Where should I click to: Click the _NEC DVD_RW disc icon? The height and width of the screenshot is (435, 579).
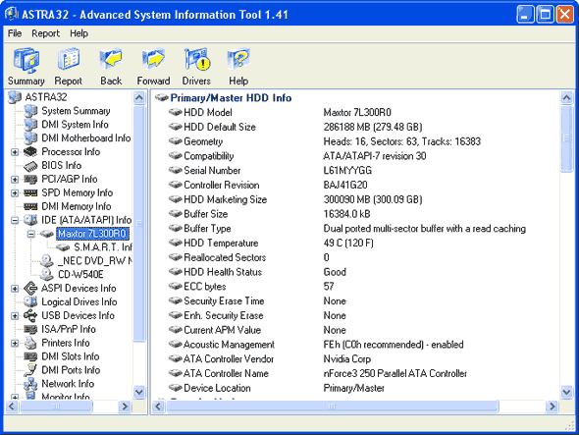[x=46, y=261]
